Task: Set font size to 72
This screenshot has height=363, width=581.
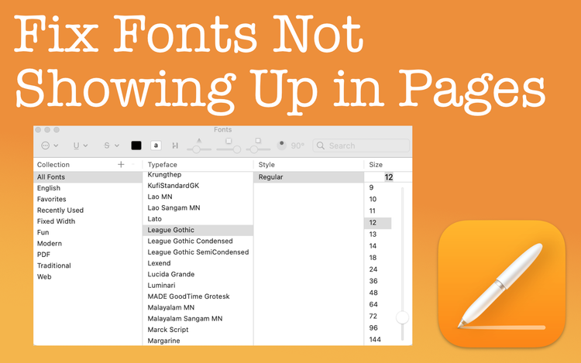Action: coord(377,317)
